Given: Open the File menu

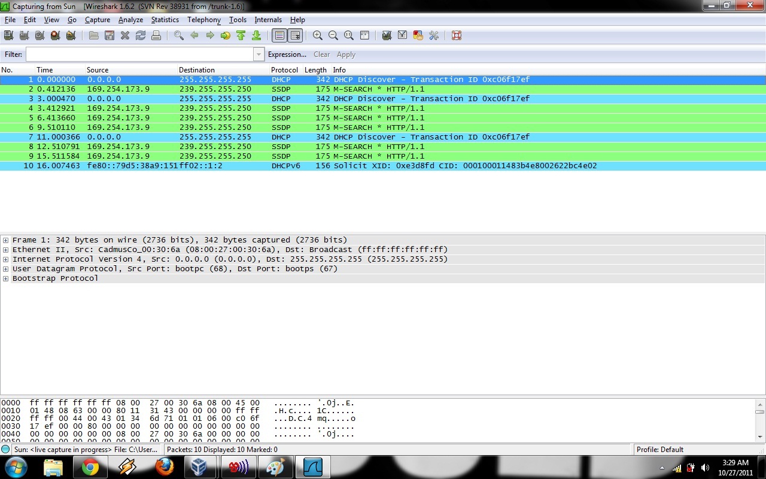Looking at the screenshot, I should (x=10, y=20).
